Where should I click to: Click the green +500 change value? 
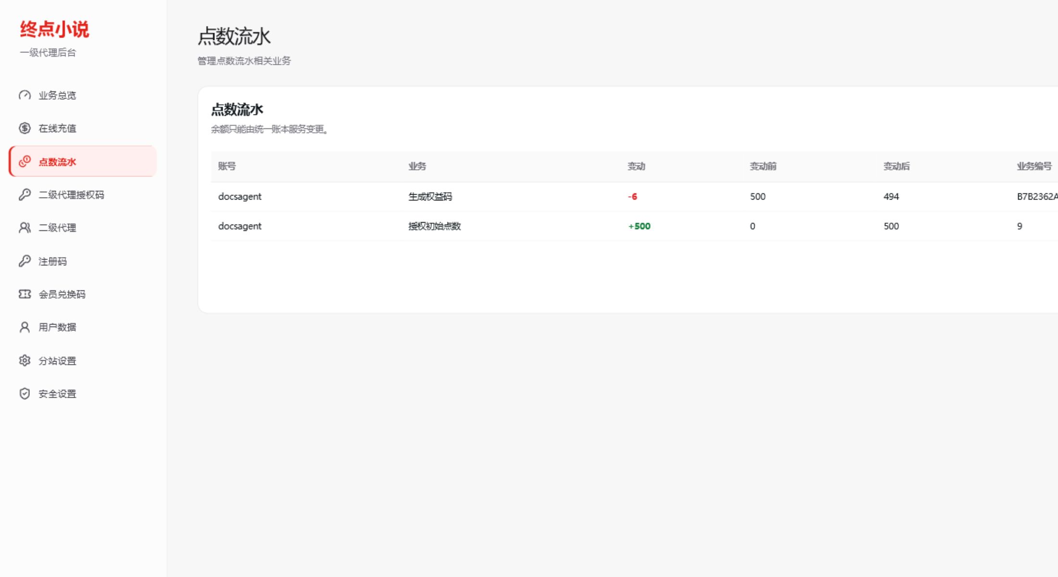coord(639,226)
